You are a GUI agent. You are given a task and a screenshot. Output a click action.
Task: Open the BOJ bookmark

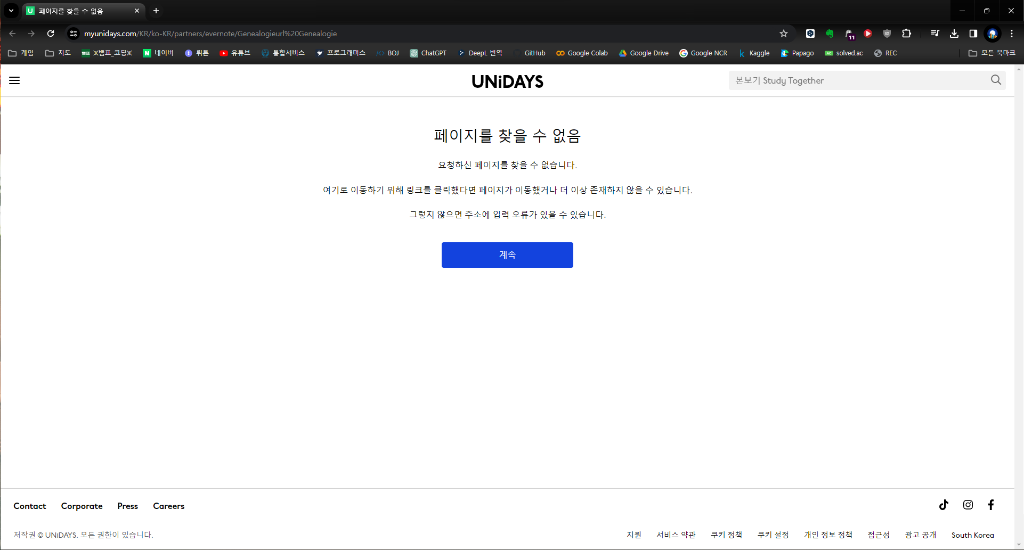[x=387, y=53]
